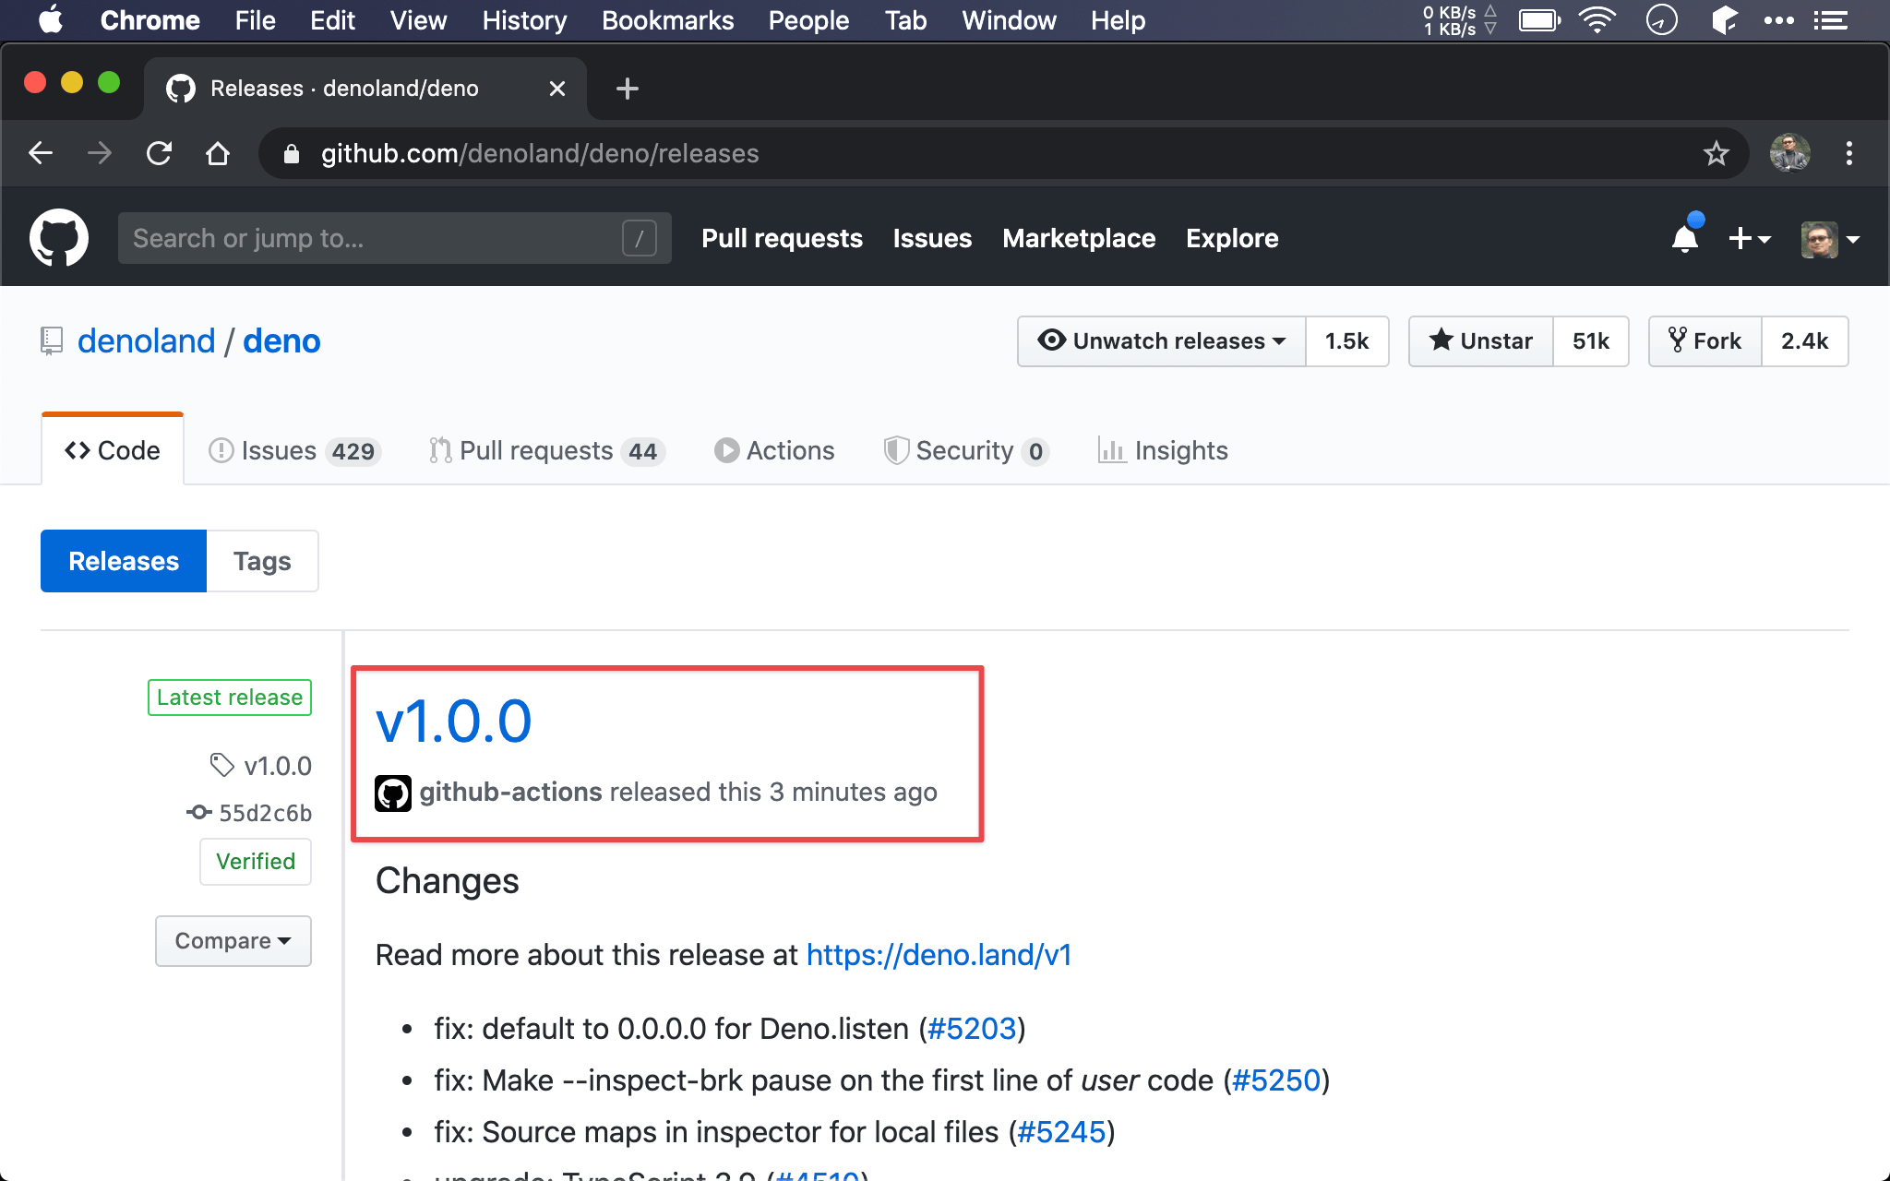Click the circular clock icon in the menu bar

click(x=1661, y=20)
